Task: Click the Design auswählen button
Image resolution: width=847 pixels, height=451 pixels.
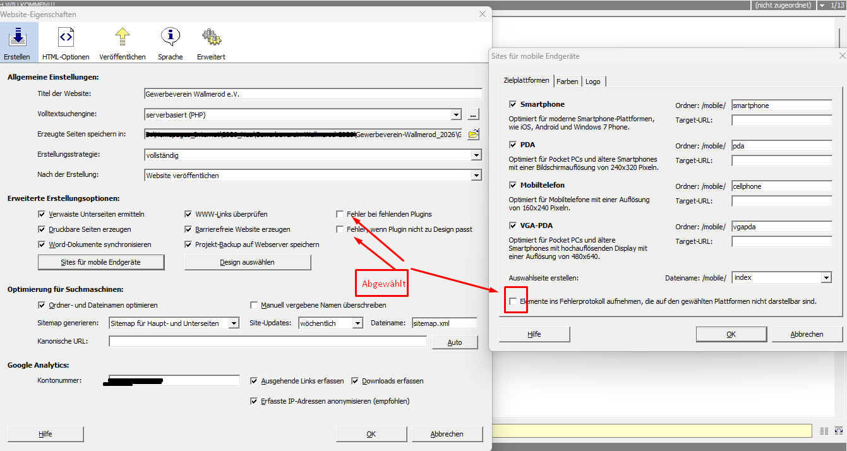Action: 248,262
